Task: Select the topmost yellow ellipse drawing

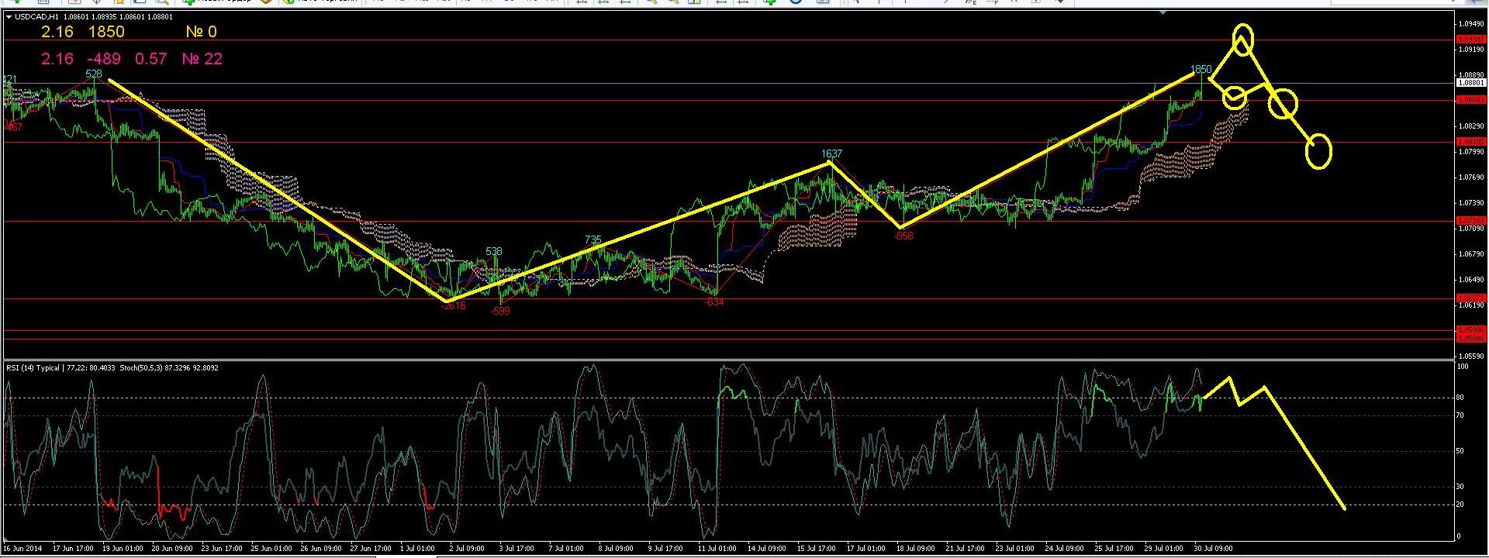Action: (1243, 39)
